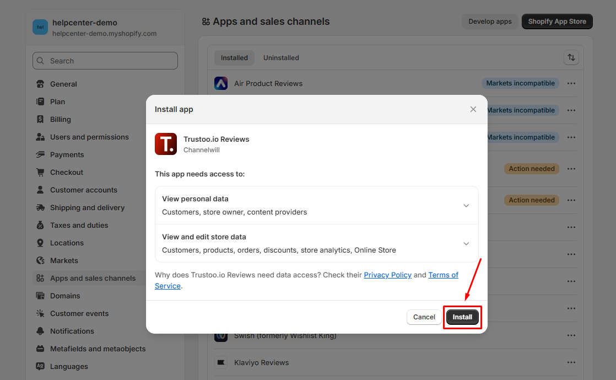616x380 pixels.
Task: Cancel the app installation
Action: point(424,317)
